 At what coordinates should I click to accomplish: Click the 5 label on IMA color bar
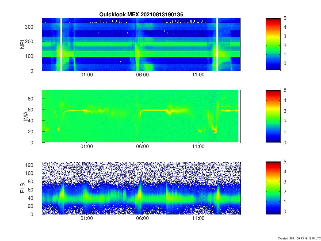[x=285, y=90]
